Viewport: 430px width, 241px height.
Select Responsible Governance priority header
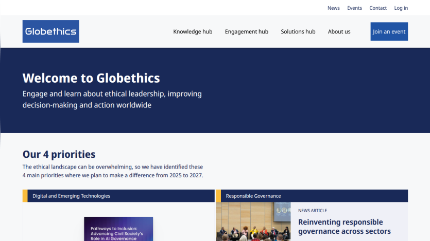[x=312, y=196]
